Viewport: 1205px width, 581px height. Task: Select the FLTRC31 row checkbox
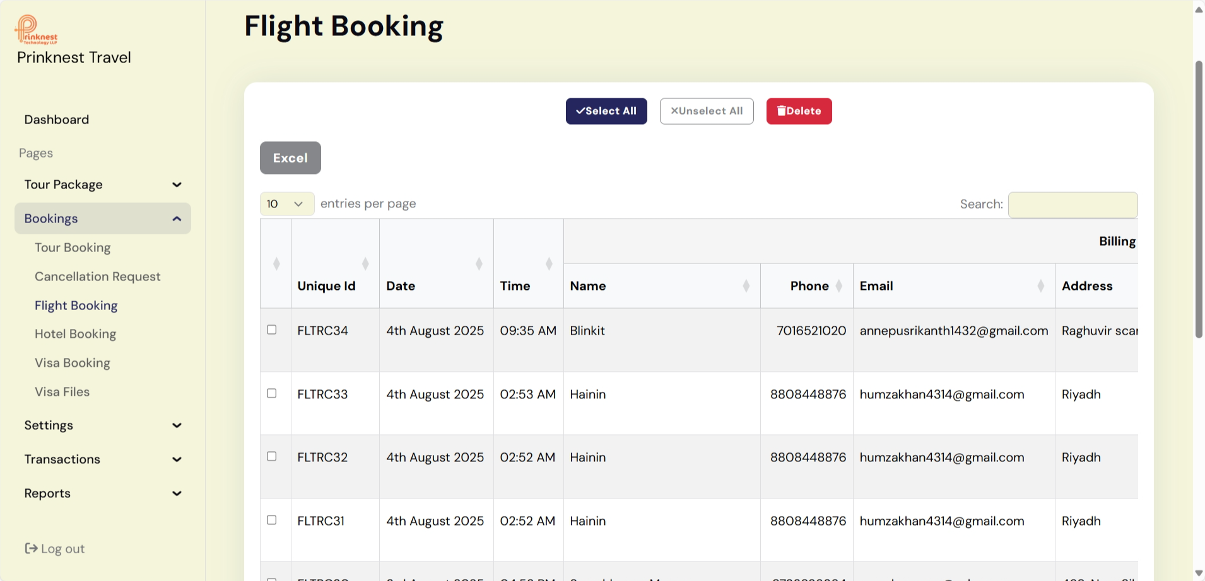(272, 520)
